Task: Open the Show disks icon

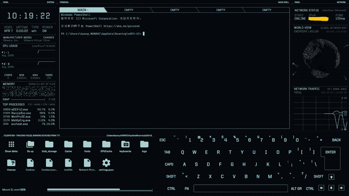Action: click(11, 144)
